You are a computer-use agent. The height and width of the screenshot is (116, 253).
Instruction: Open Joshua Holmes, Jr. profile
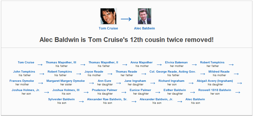[x=26, y=90]
